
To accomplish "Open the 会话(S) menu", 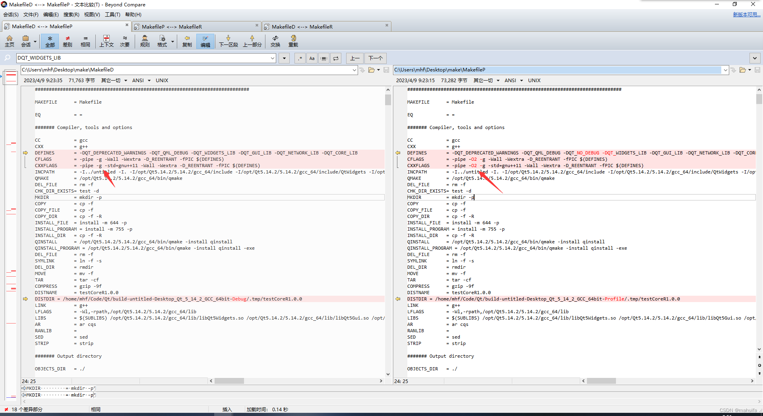I will coord(11,15).
